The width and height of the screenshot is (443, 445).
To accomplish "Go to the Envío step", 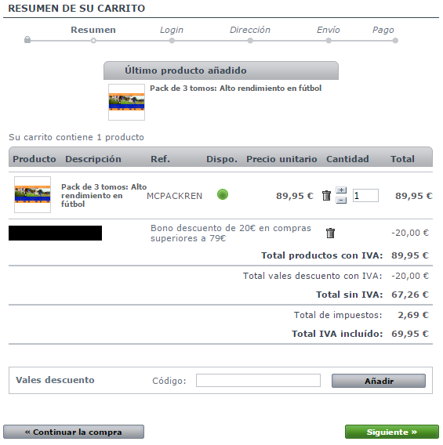I will (x=329, y=30).
